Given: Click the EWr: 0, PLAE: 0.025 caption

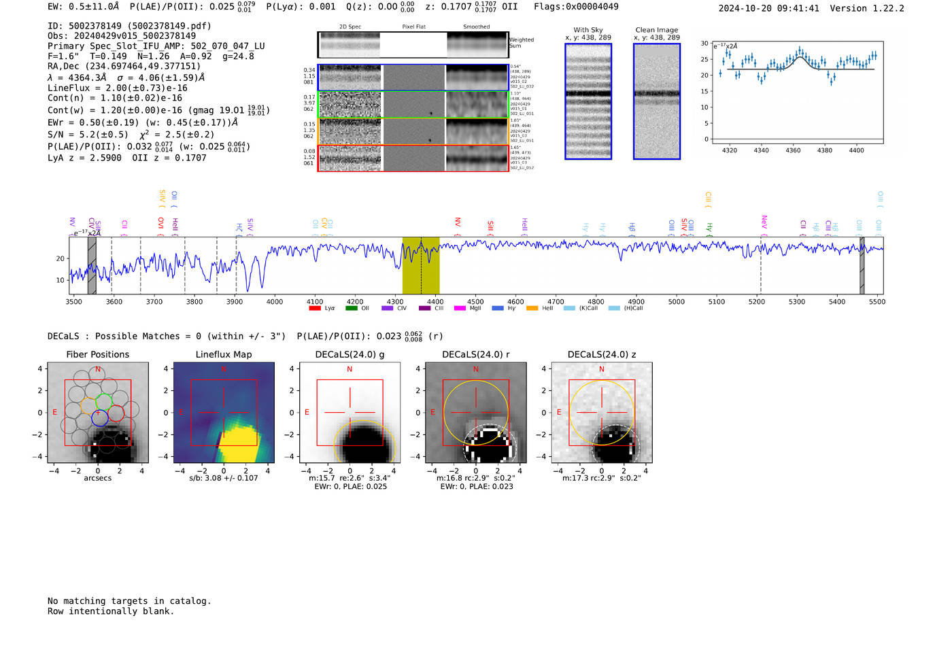Looking at the screenshot, I should click(x=350, y=486).
